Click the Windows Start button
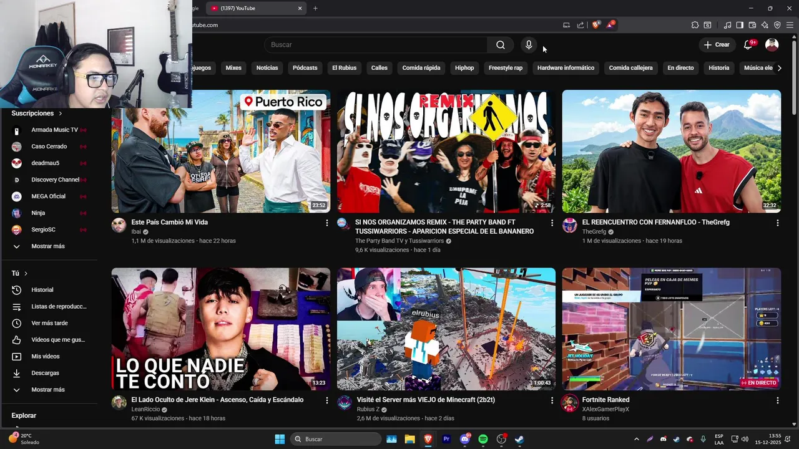799x449 pixels. point(280,439)
